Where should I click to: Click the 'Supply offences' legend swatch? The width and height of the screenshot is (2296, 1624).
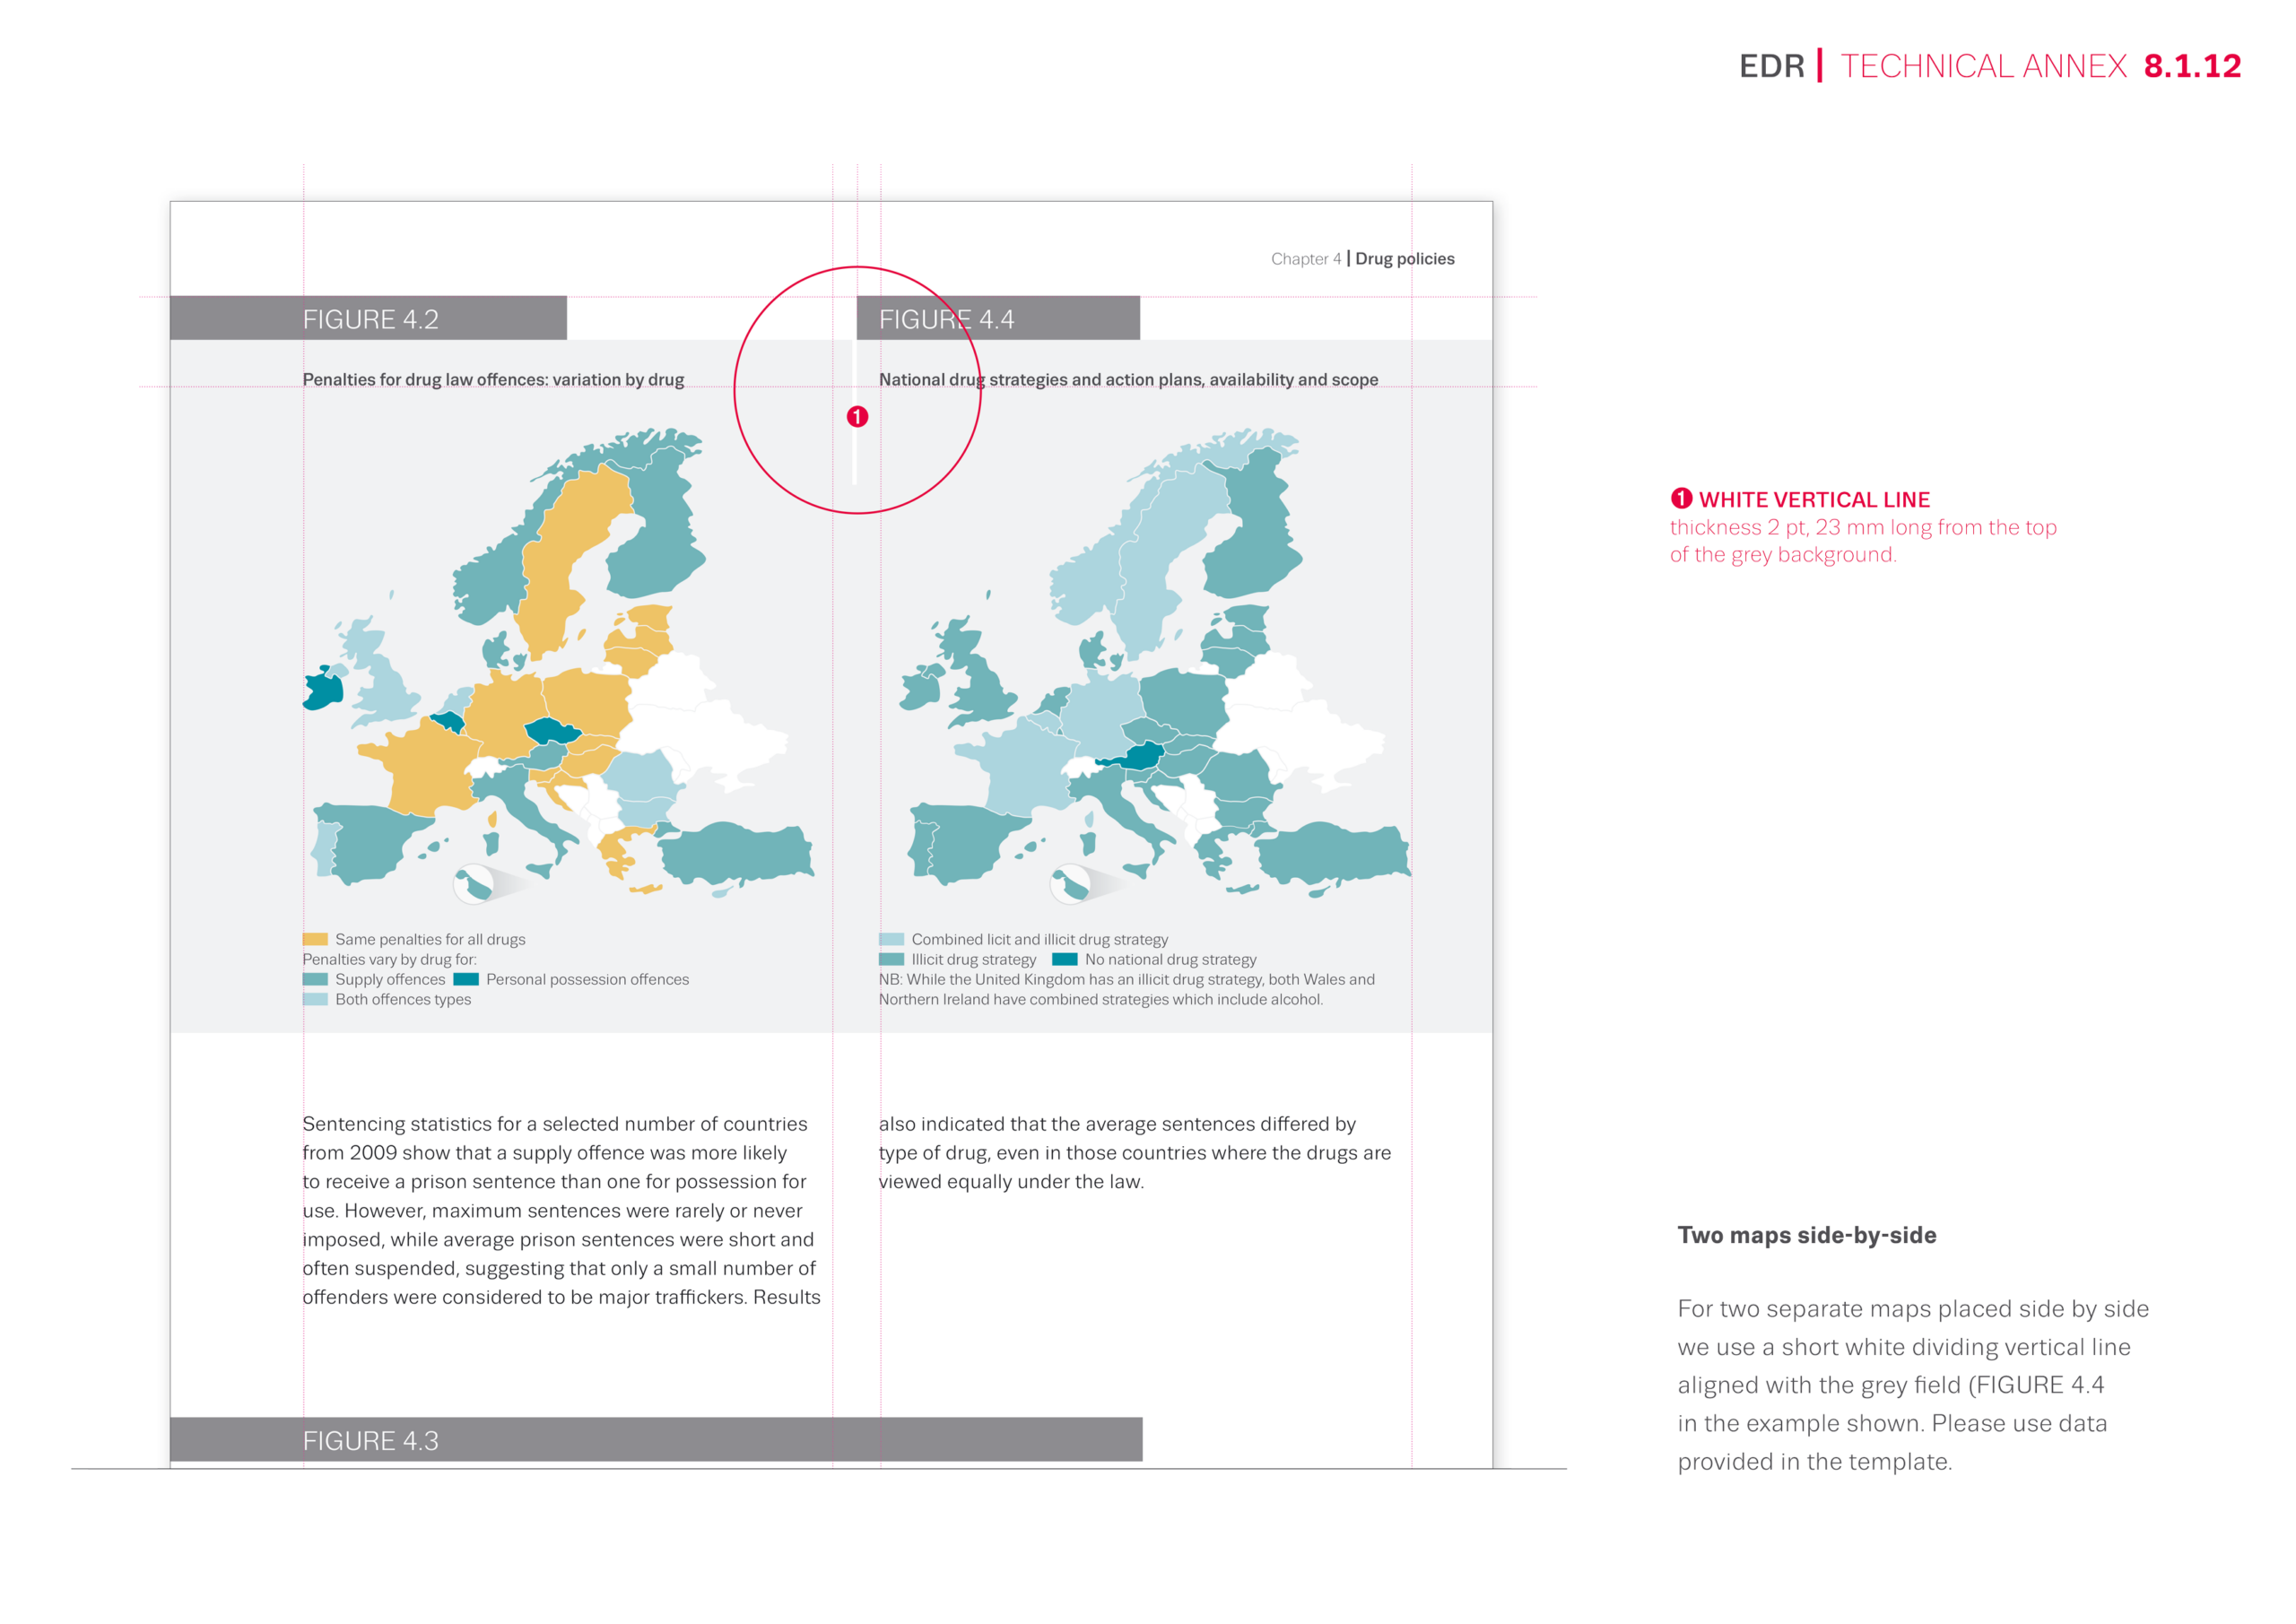315,979
